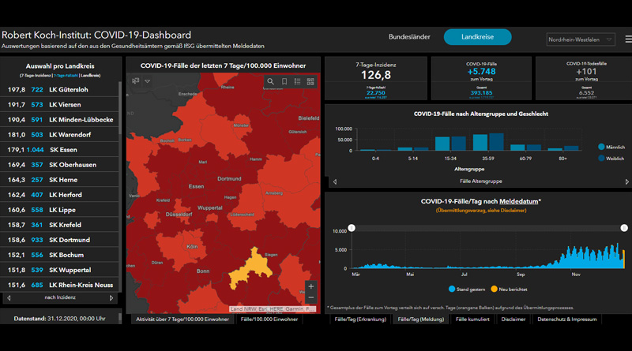
Task: Switch to Fälle kumuliert tab
Action: point(472,319)
